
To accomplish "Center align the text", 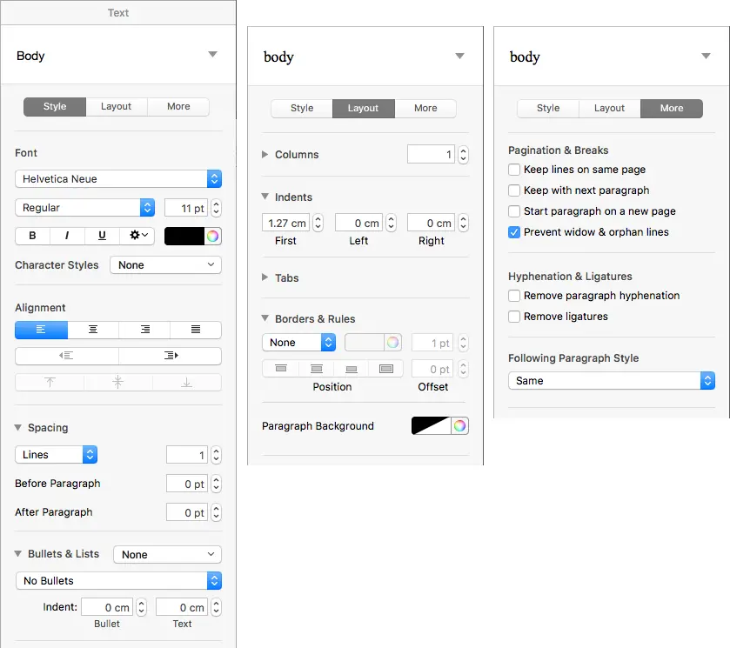I will [x=92, y=331].
